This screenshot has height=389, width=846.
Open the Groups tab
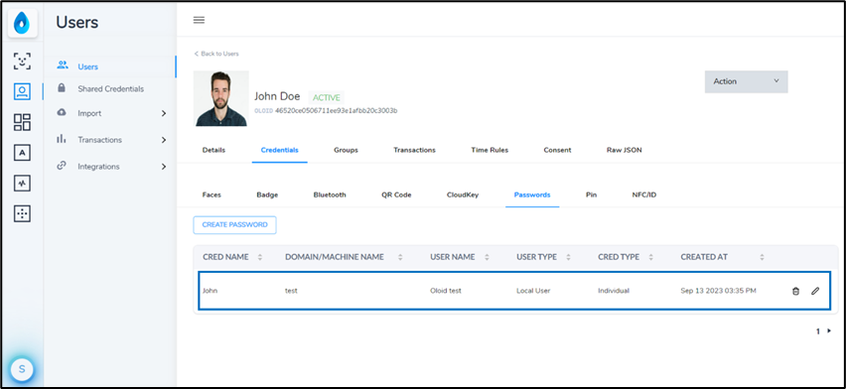pos(346,150)
